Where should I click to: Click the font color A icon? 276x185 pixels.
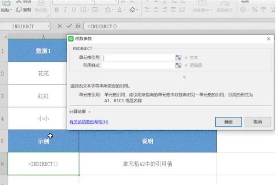click(x=120, y=10)
